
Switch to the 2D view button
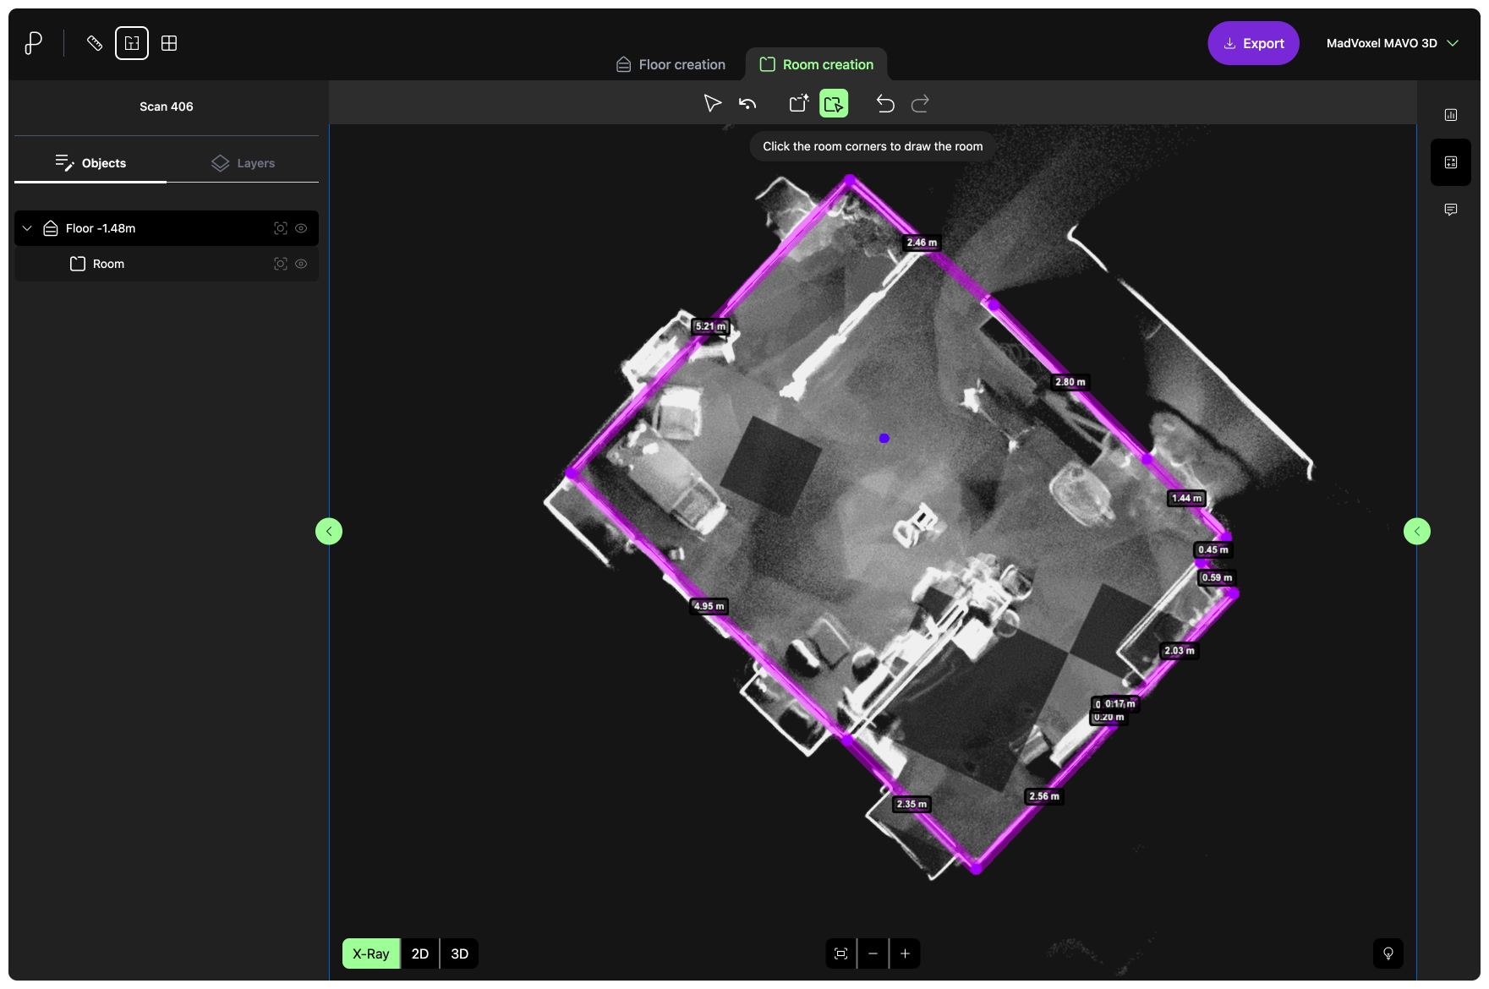point(420,953)
